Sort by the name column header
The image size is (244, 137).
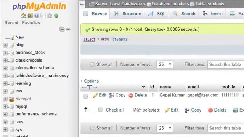click(165, 87)
